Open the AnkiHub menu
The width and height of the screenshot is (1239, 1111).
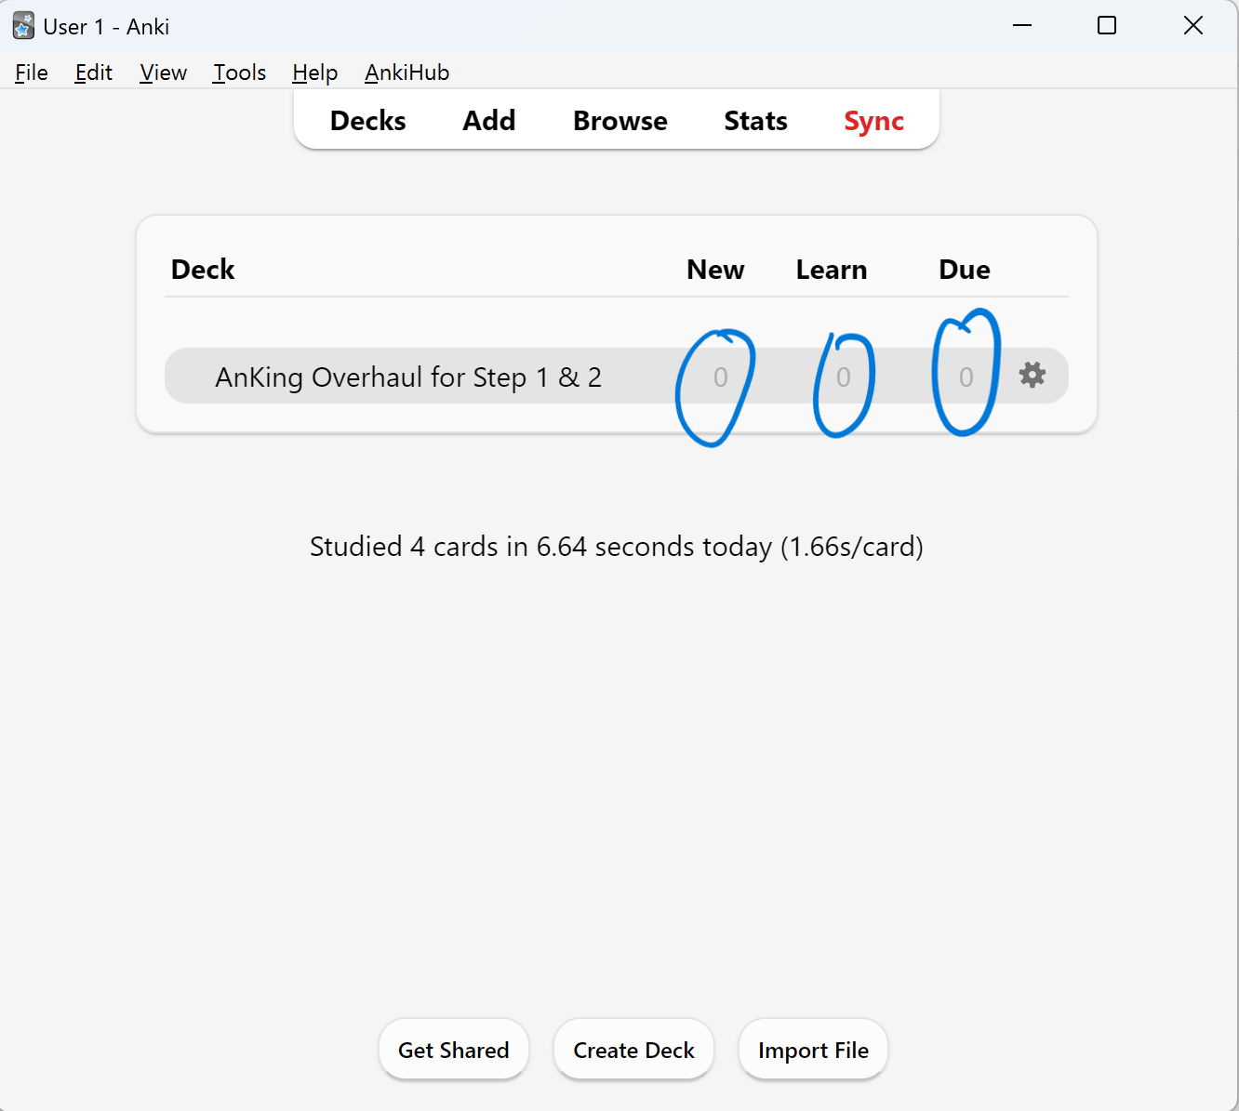406,73
